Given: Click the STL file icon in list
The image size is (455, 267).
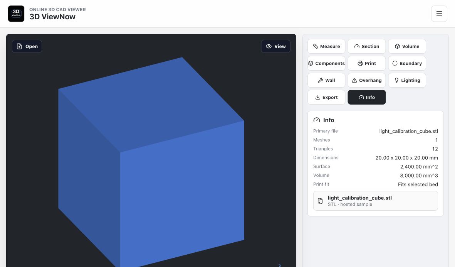Looking at the screenshot, I should point(320,201).
